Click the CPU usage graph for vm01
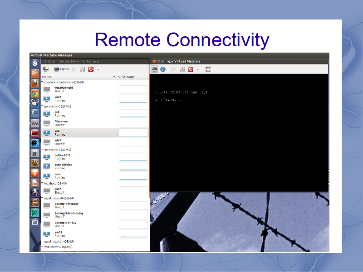The height and width of the screenshot is (272, 363). pos(133,234)
